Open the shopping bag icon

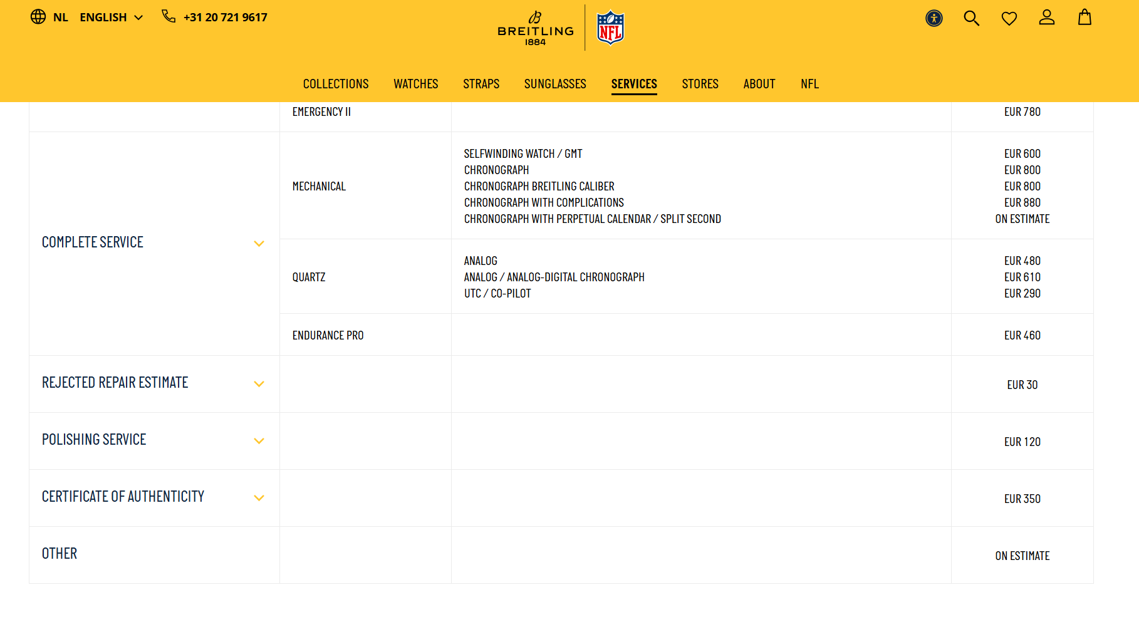coord(1084,18)
